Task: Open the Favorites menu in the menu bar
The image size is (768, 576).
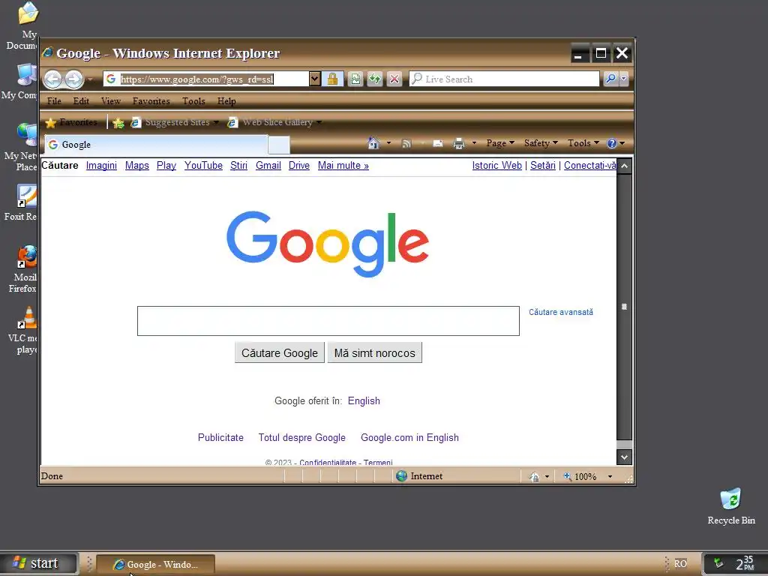Action: [x=151, y=101]
